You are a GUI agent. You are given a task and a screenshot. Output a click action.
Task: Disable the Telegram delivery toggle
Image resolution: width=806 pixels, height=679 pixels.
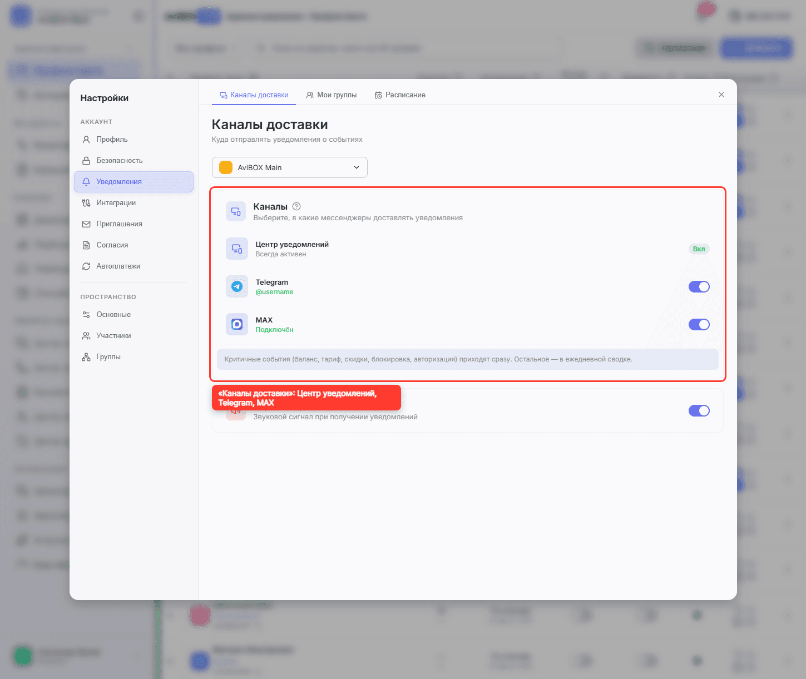coord(699,286)
